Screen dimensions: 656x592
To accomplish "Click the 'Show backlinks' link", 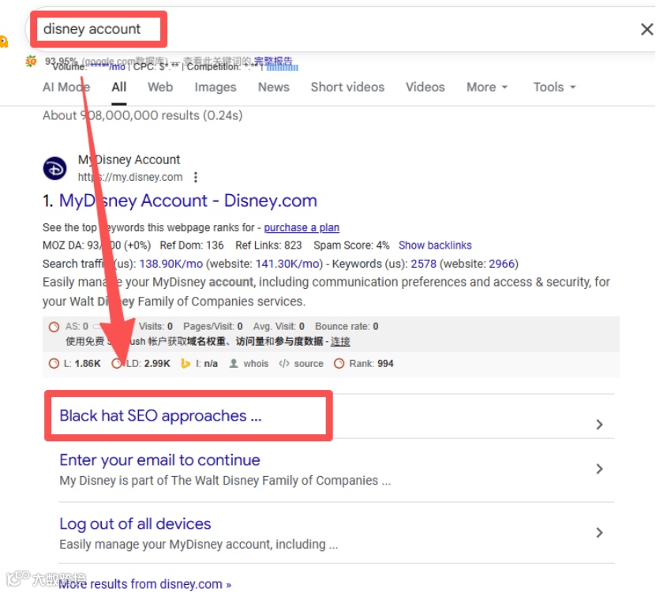I will (435, 245).
